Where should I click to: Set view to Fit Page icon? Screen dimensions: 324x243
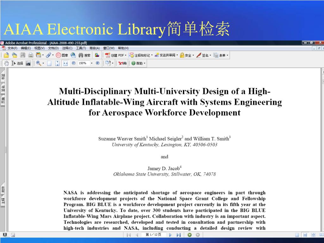57,63
